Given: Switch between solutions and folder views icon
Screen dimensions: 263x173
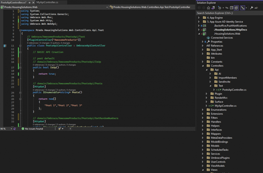Looking at the screenshot, I should coord(213,8).
